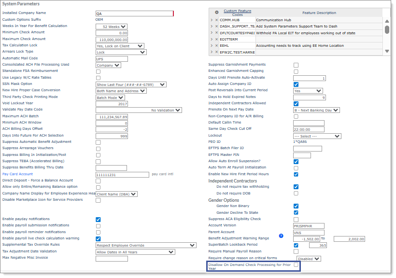Screen dimensions: 396x278
Task: Open help for Benefit Adjustment Warning Range
Action: click(x=281, y=236)
